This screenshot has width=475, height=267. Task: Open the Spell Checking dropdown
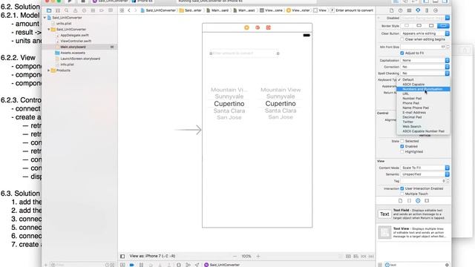[425, 73]
